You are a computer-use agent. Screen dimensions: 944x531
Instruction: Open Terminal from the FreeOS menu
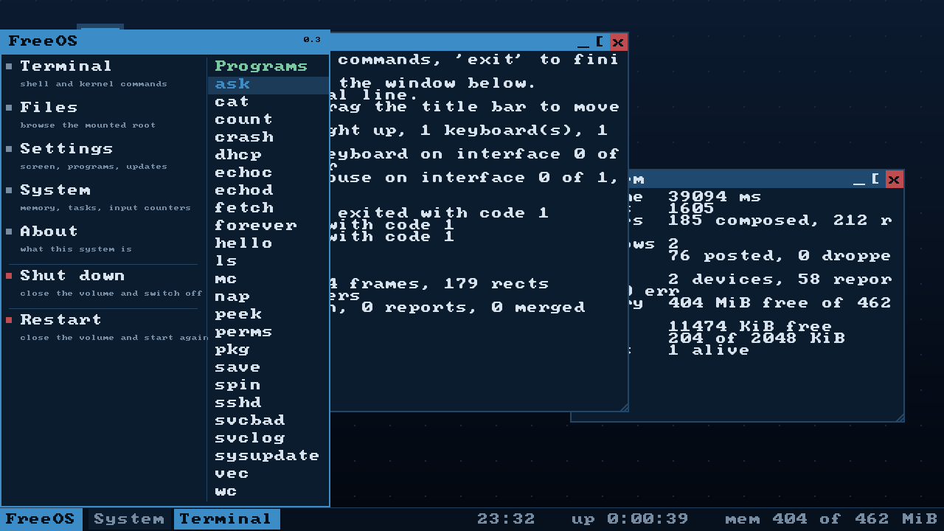(x=104, y=73)
